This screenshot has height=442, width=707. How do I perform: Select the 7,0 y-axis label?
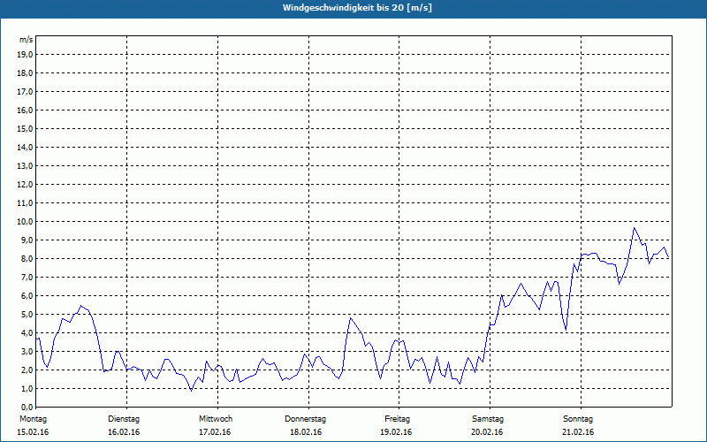pyautogui.click(x=27, y=277)
